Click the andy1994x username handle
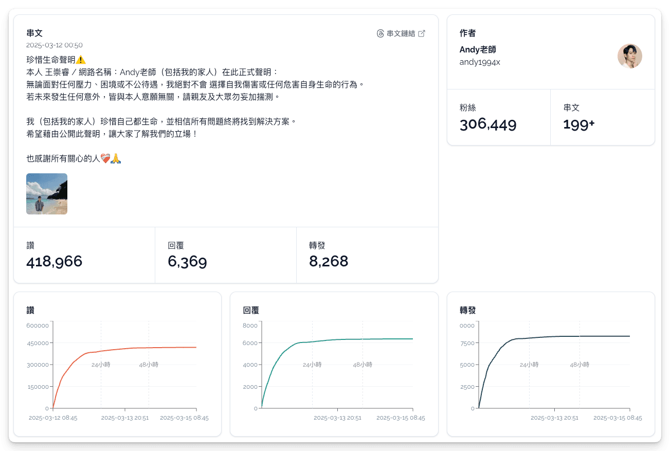 tap(480, 62)
